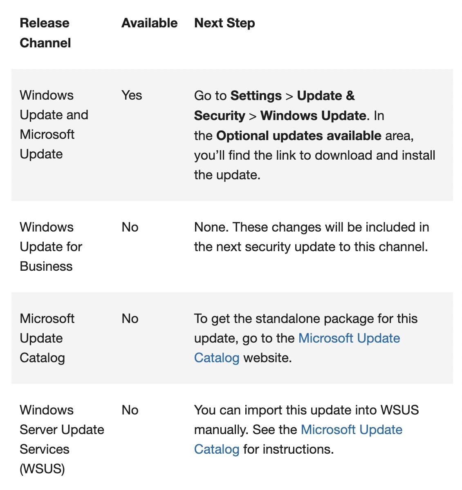462x490 pixels.
Task: Click the Release Channel column header
Action: point(45,33)
